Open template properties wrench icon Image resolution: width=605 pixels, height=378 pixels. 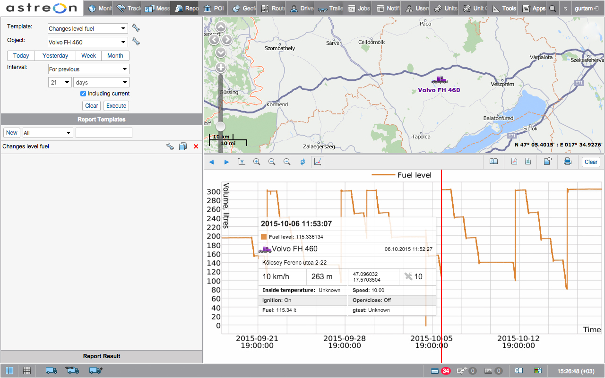[136, 28]
